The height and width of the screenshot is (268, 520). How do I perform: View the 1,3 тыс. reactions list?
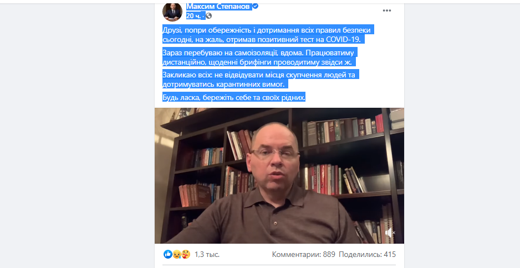point(207,254)
